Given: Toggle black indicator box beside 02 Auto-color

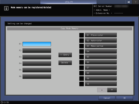Looking at the screenshot, I should tap(81, 40).
